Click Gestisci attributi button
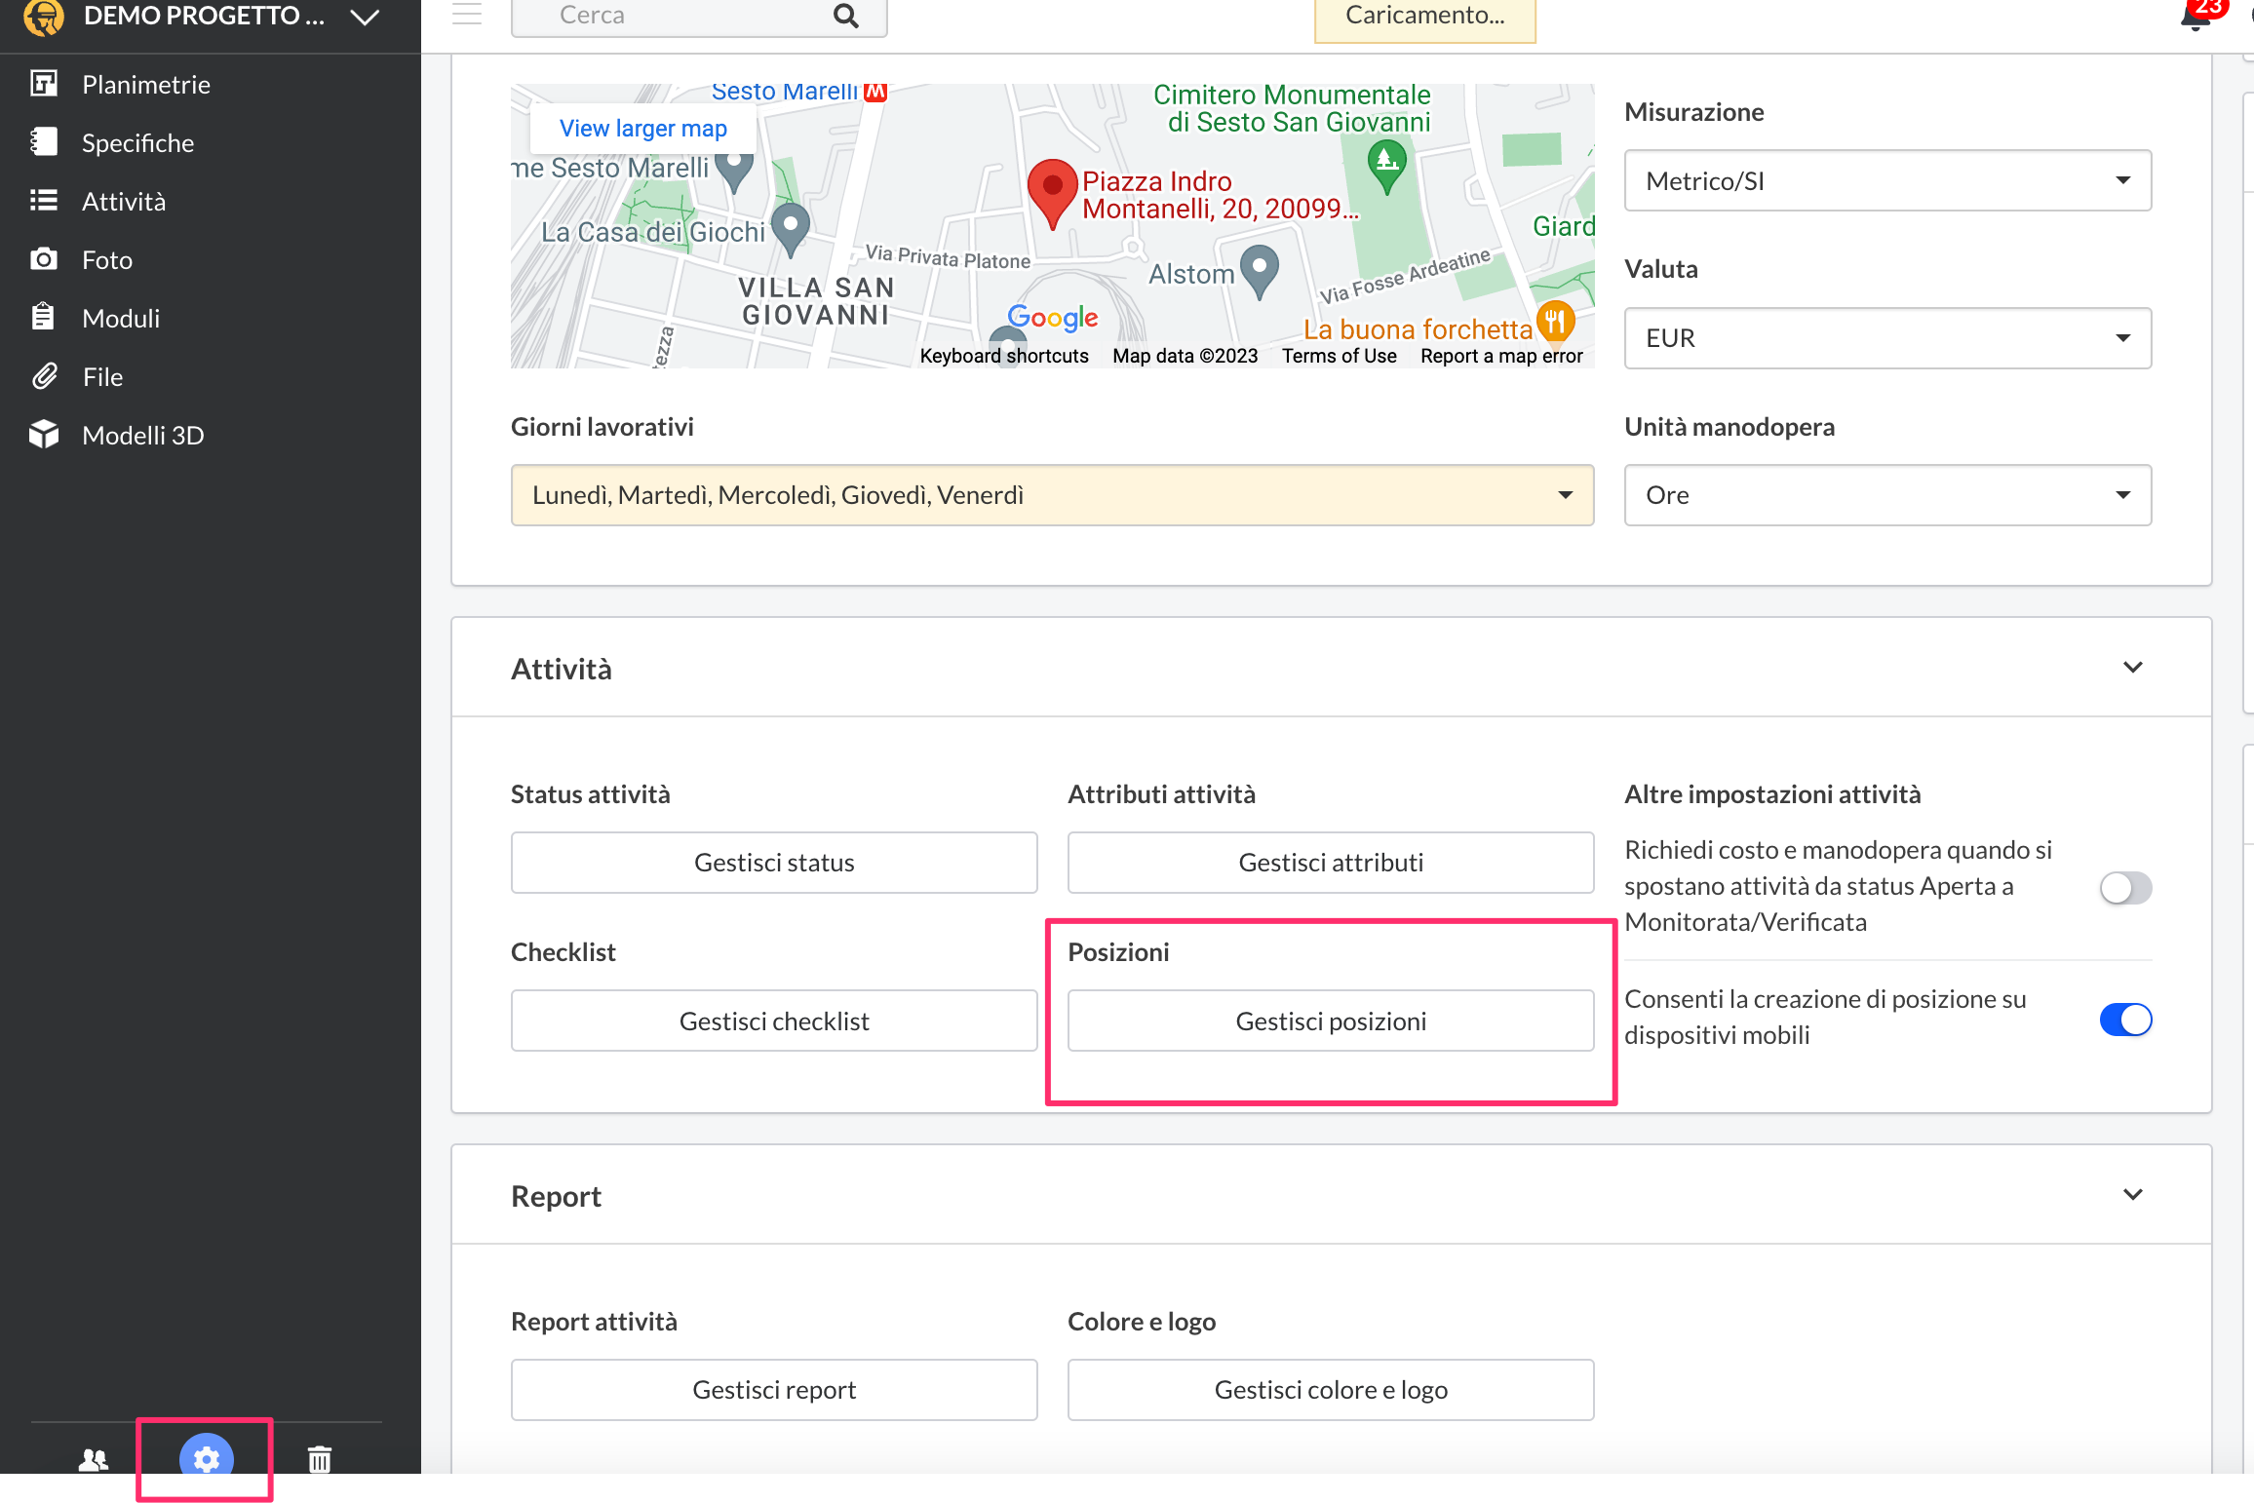 pos(1331,863)
